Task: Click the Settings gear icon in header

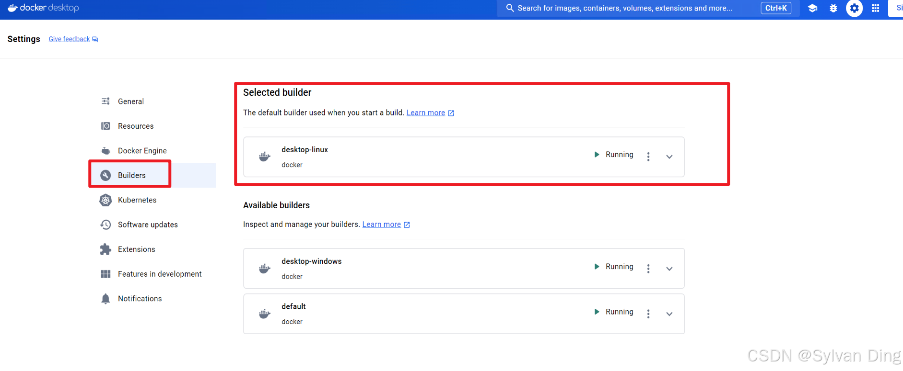Action: coord(854,8)
